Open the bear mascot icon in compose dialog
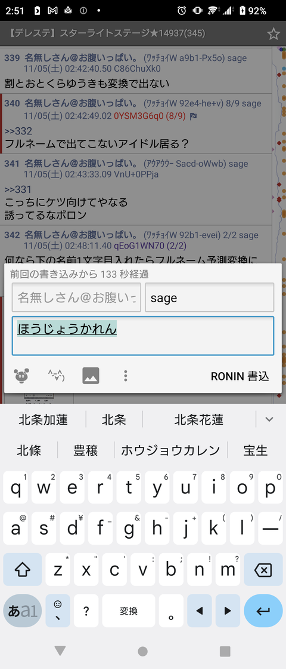Screen dimensions: 286x669 tap(21, 376)
